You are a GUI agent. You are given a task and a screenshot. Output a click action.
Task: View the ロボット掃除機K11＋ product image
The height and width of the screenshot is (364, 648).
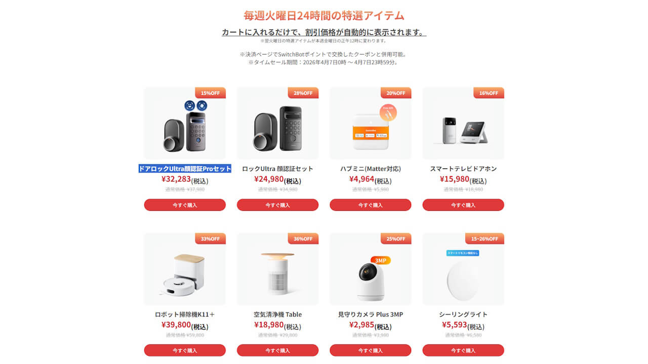[185, 269]
